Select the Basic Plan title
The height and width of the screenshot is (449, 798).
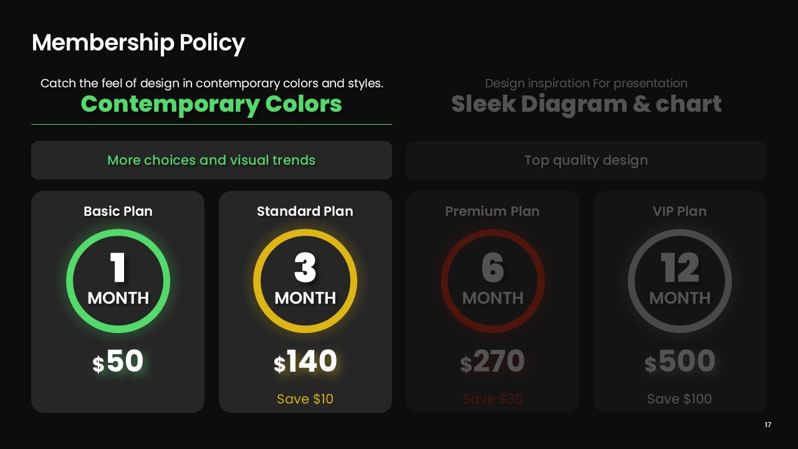pos(118,211)
